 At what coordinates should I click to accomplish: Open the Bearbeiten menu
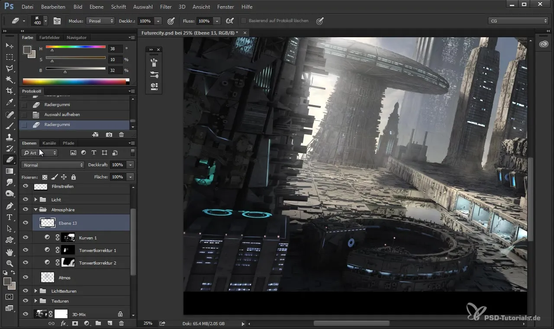tap(53, 7)
